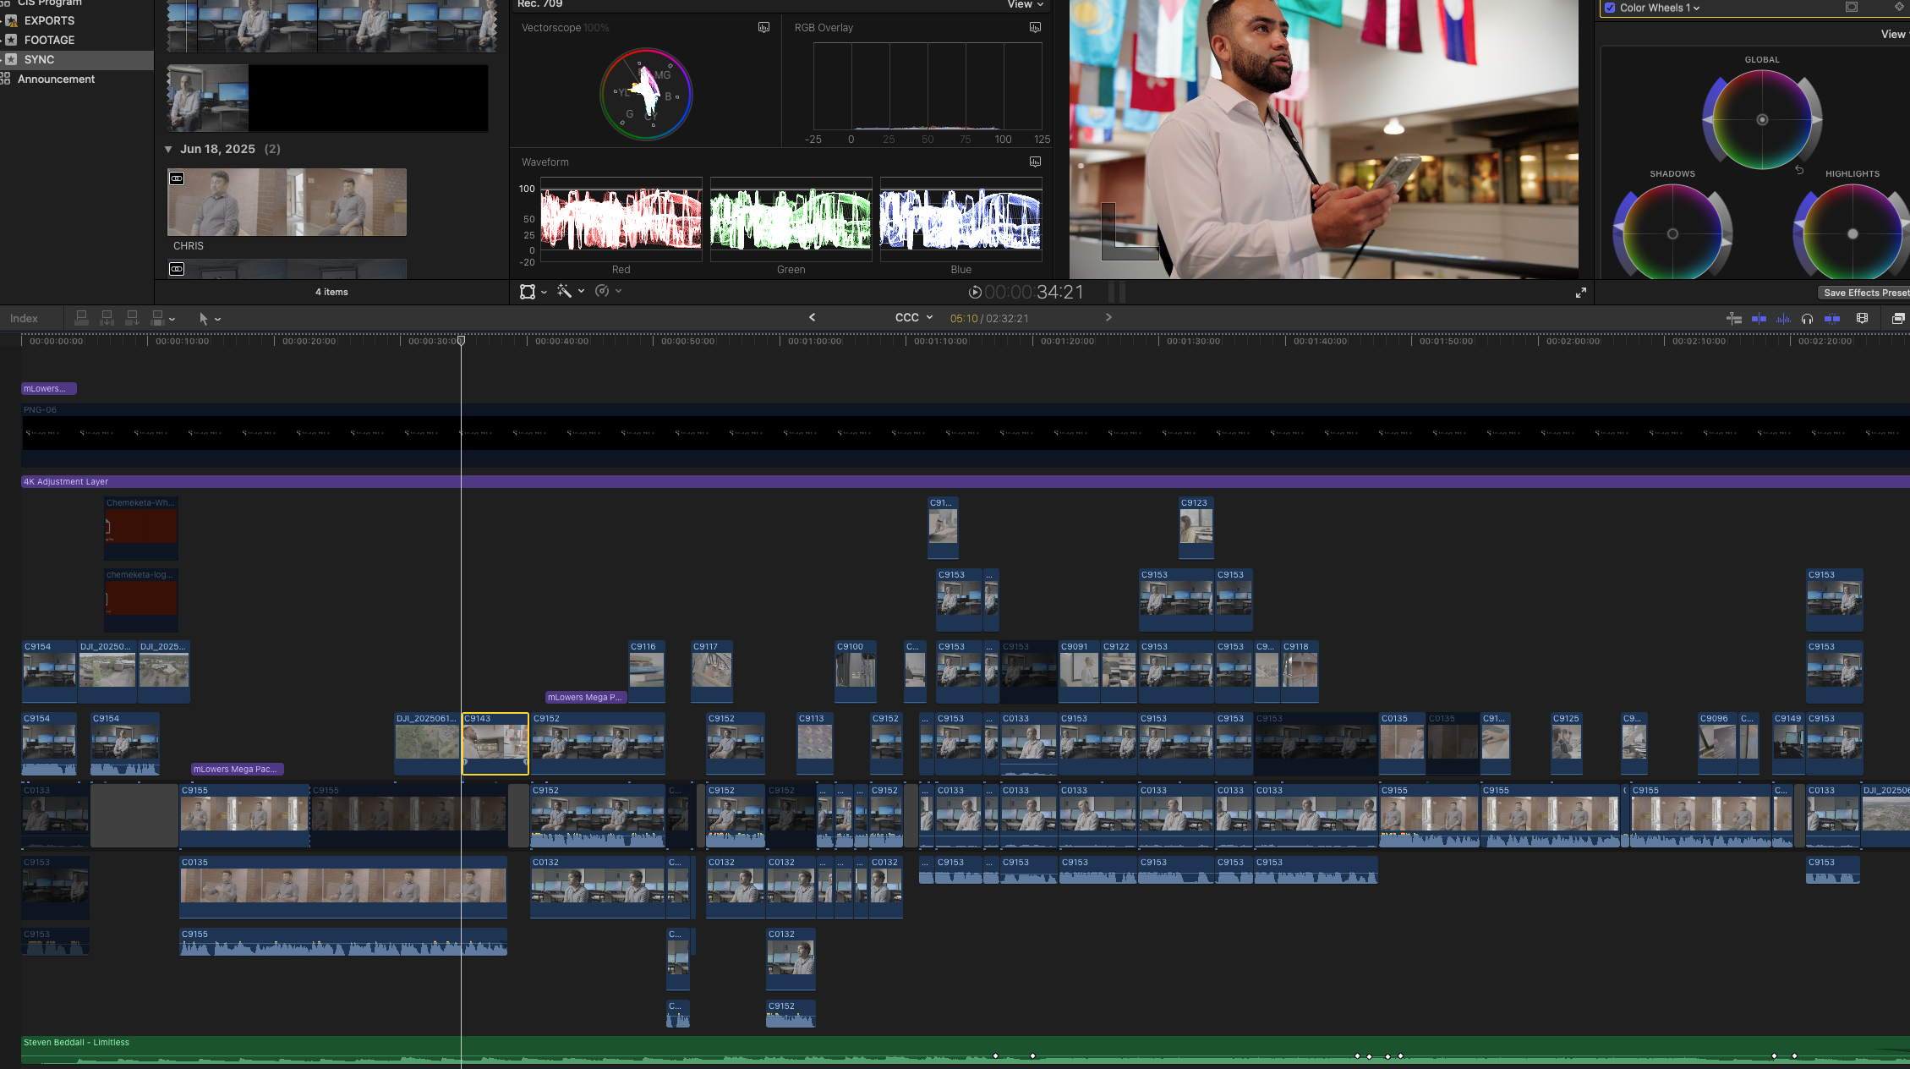1910x1069 pixels.
Task: Select the Transform tool below the viewer
Action: pos(528,291)
